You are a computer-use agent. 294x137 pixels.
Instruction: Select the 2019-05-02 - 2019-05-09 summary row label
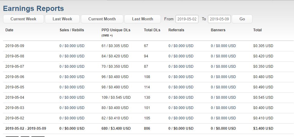point(26,128)
